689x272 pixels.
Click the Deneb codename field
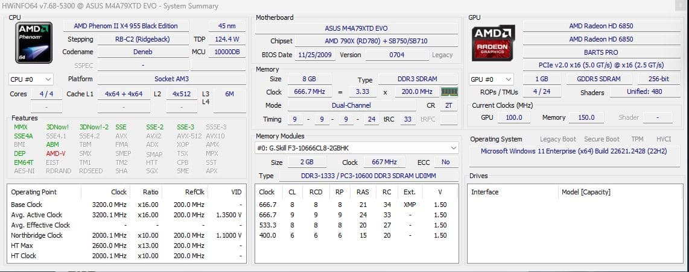coord(143,52)
